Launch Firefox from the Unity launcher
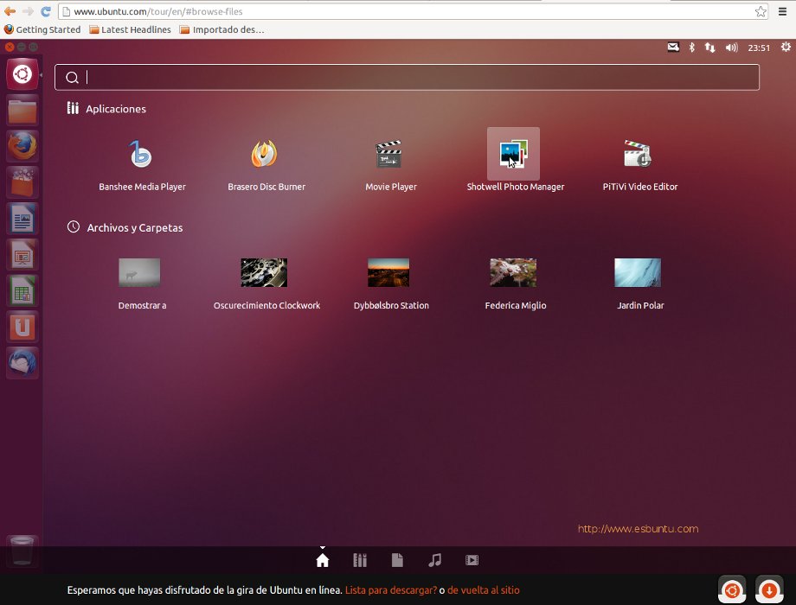796x605 pixels. click(22, 147)
